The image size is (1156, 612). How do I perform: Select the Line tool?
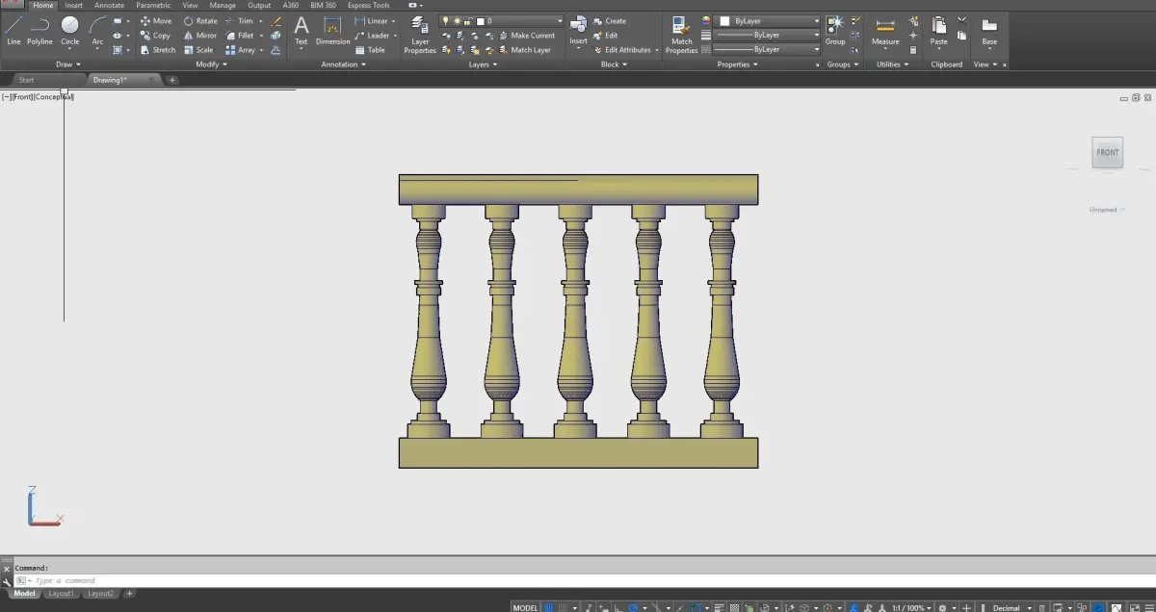pos(13,30)
